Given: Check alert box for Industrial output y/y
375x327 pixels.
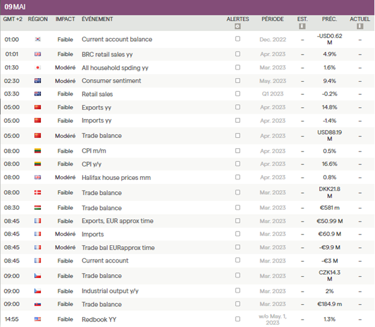Looking at the screenshot, I should click(237, 290).
